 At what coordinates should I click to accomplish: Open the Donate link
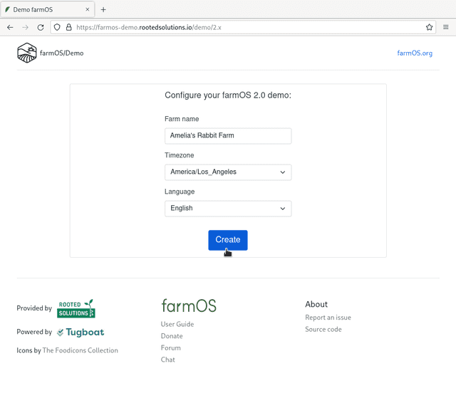click(x=172, y=336)
